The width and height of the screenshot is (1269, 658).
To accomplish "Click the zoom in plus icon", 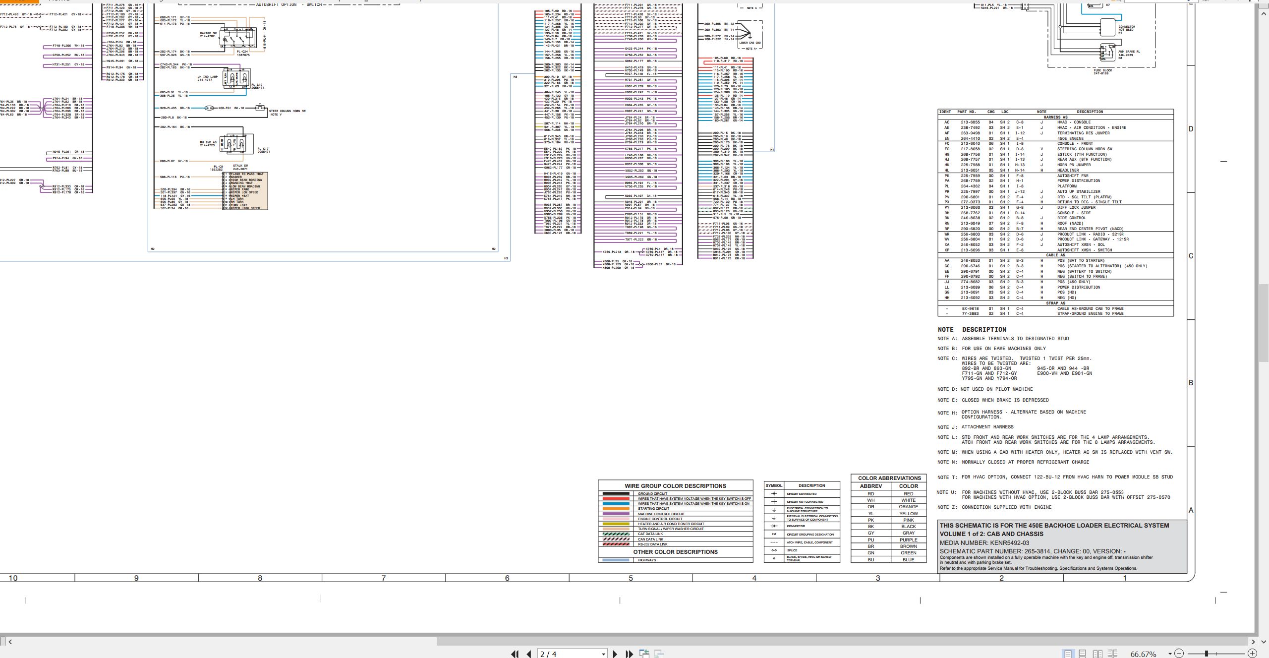I will tap(1252, 654).
